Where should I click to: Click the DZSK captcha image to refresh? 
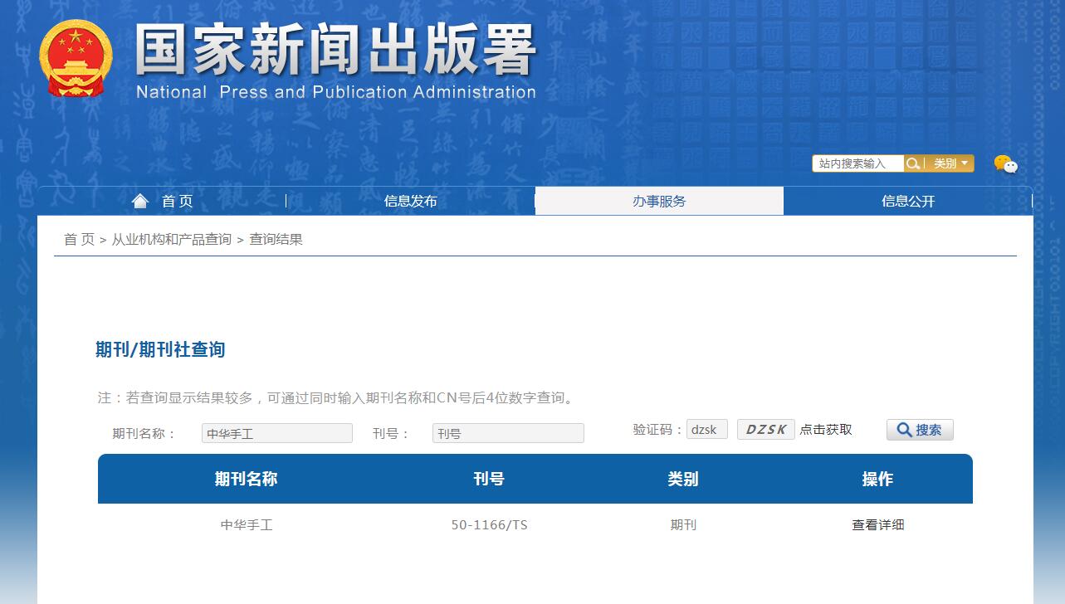(x=765, y=429)
